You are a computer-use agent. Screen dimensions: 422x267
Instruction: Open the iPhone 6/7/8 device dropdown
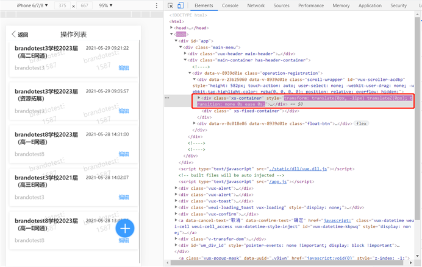coord(32,5)
